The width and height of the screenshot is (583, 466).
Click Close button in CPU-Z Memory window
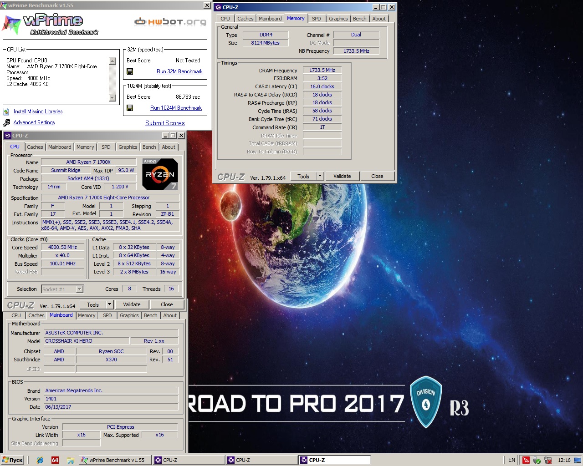tap(377, 176)
